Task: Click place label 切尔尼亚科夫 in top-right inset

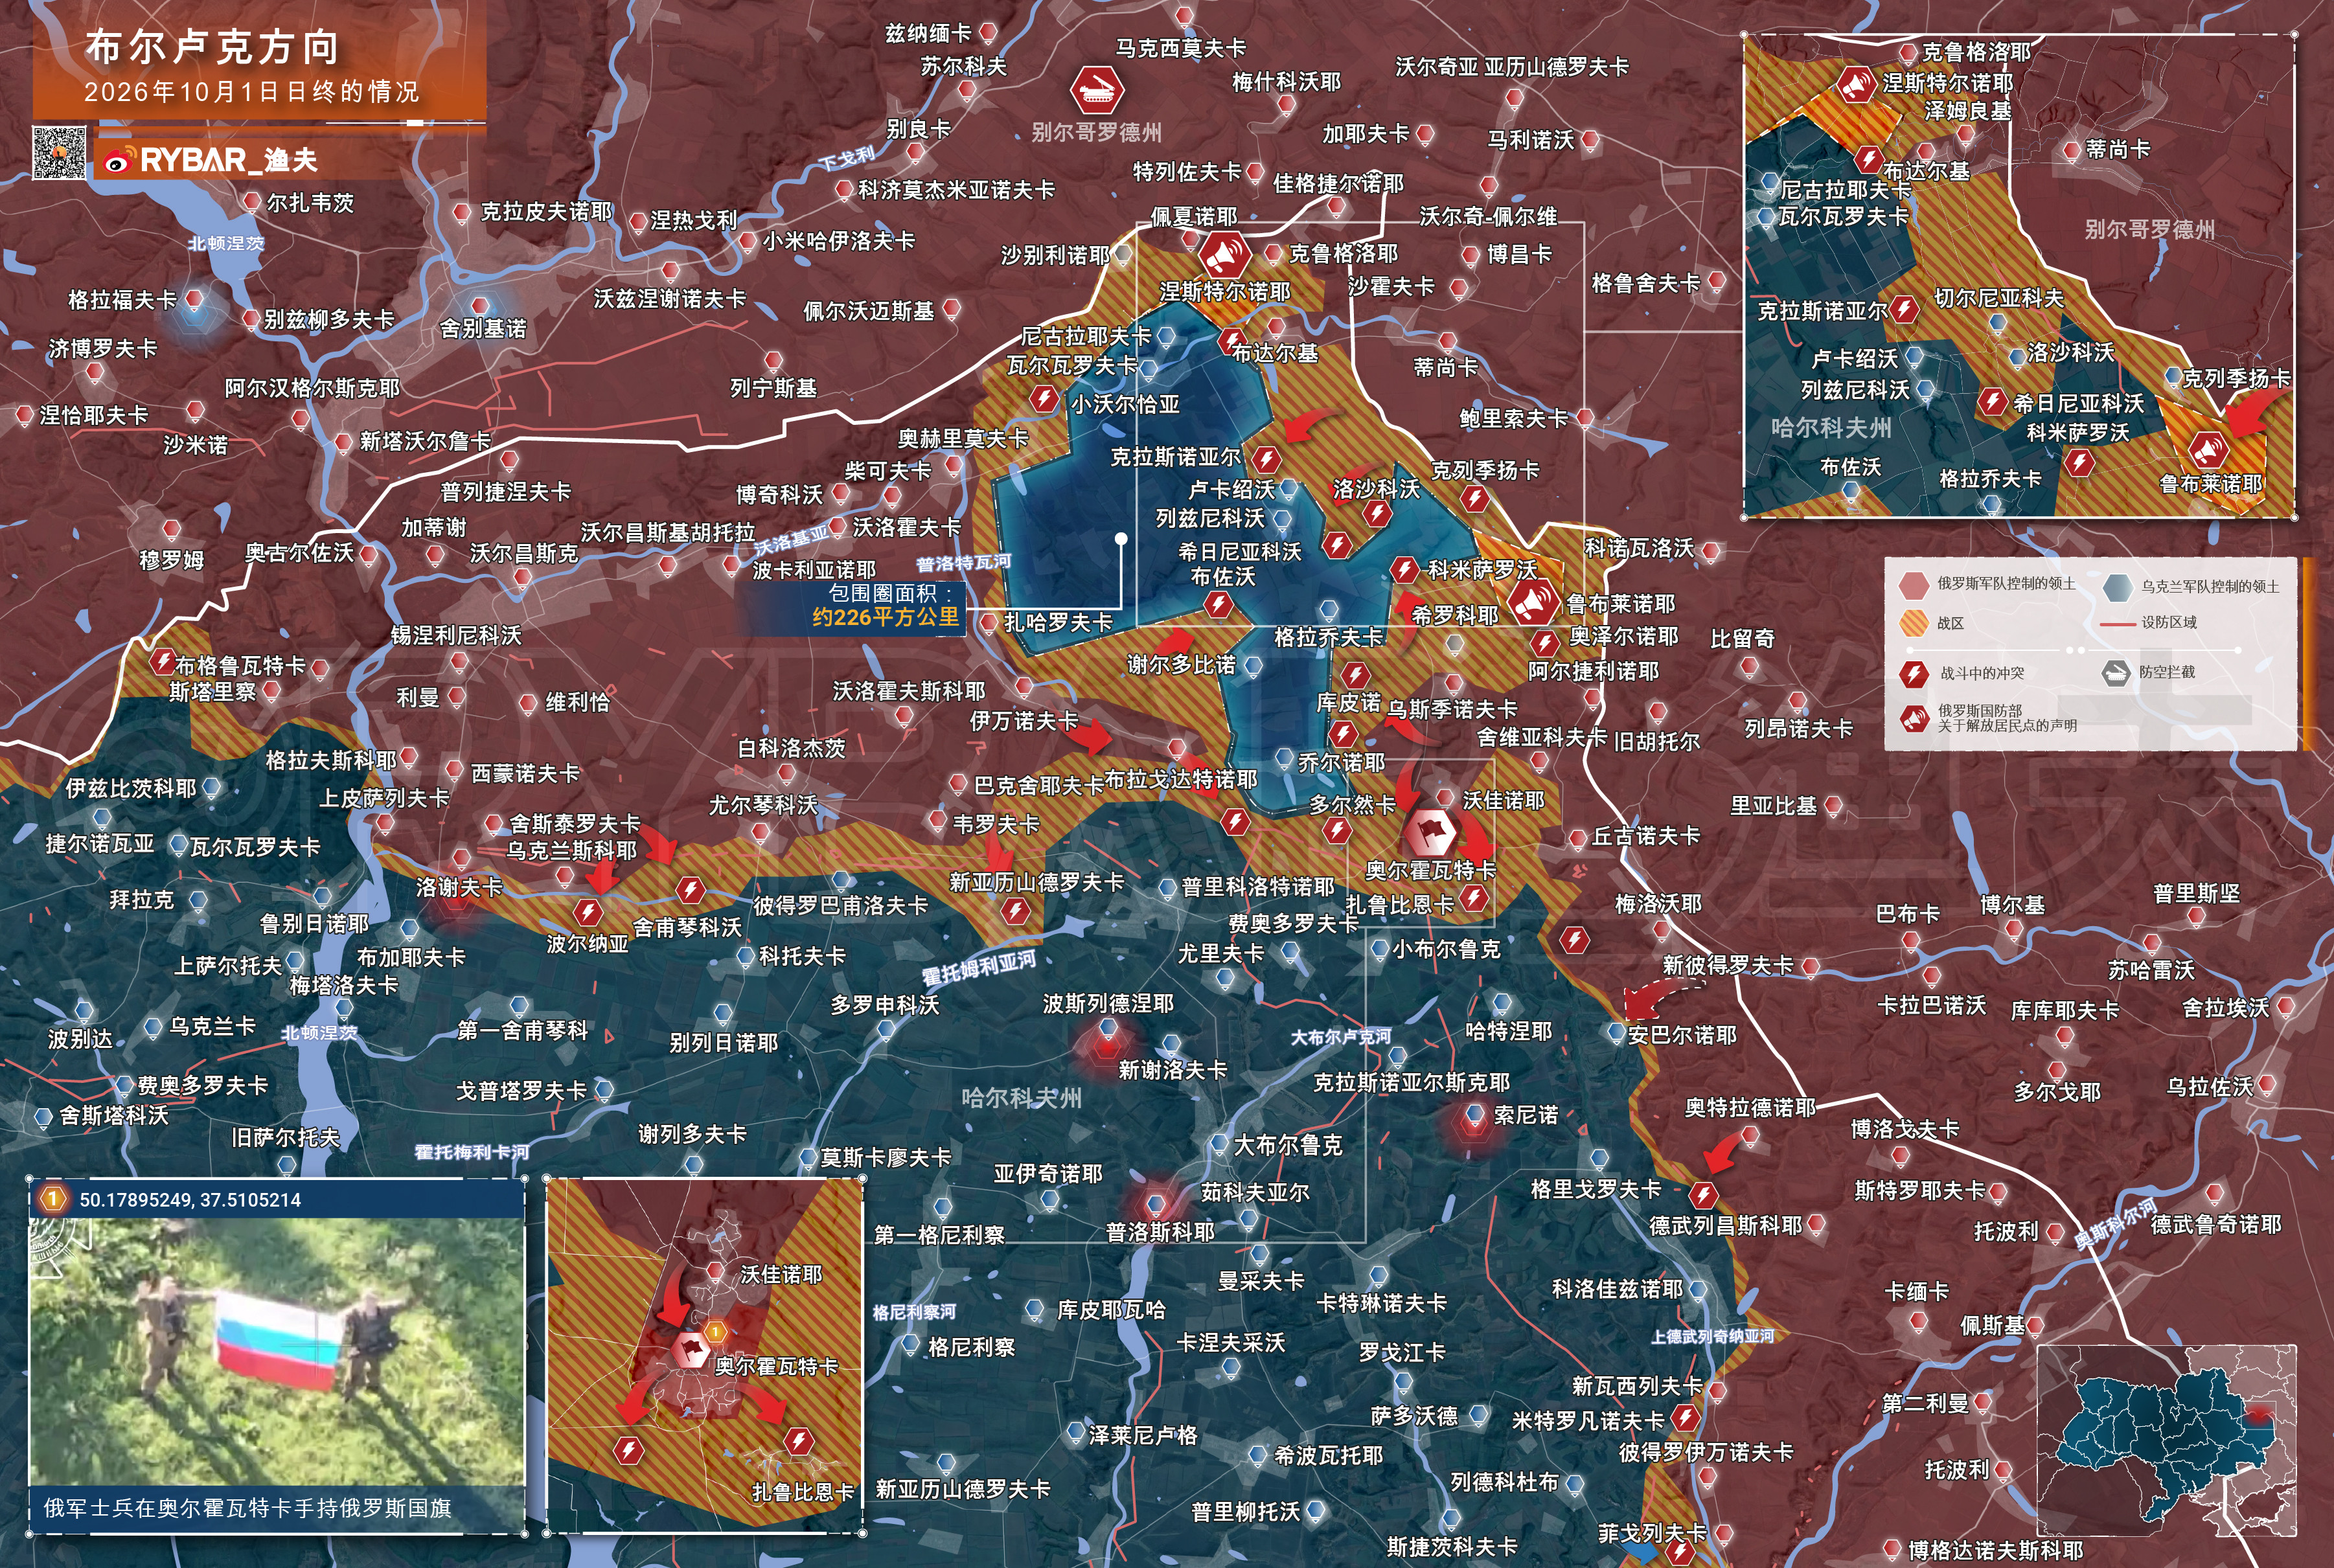Action: pyautogui.click(x=1999, y=298)
